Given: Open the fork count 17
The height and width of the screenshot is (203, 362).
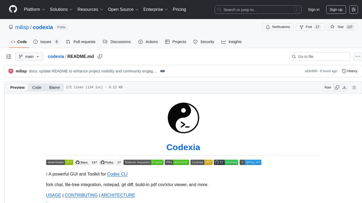Looking at the screenshot, I should [x=317, y=27].
